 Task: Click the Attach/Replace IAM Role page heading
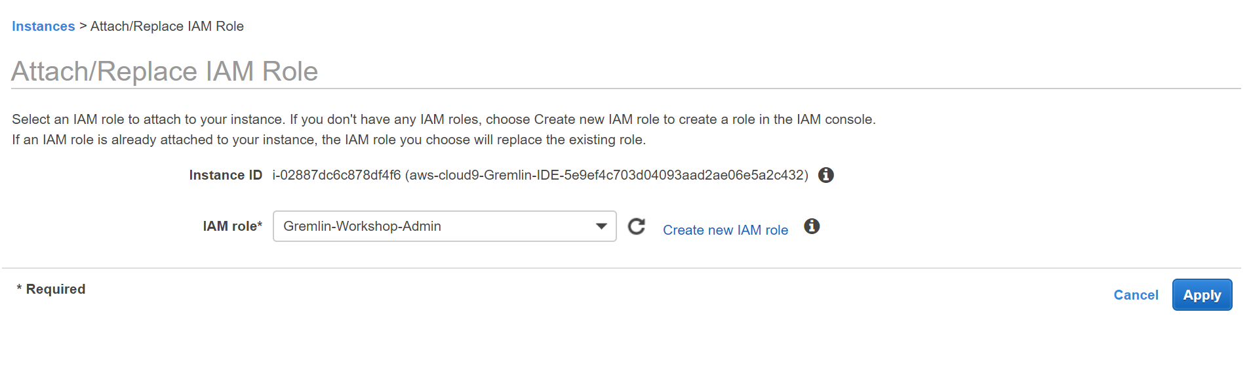pos(165,71)
